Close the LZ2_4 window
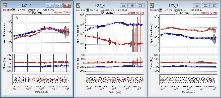The width and height of the screenshot is (221, 98). [x=140, y=6]
